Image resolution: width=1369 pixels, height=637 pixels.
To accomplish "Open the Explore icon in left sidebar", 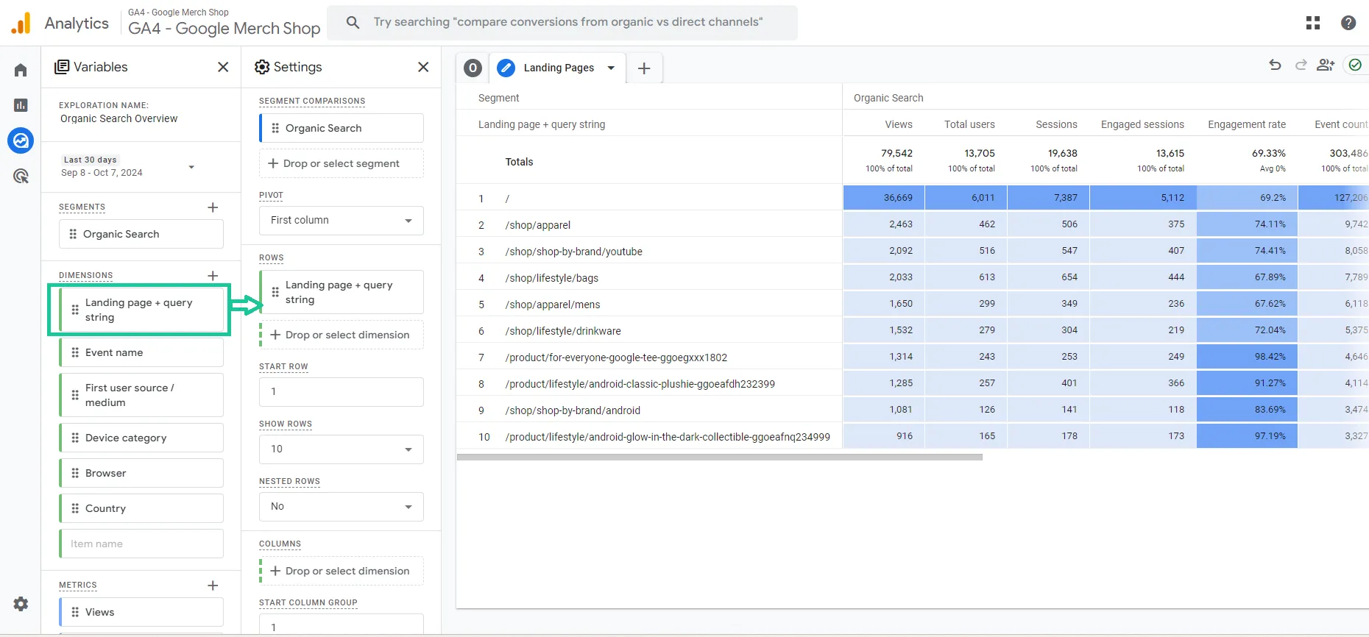I will [21, 140].
